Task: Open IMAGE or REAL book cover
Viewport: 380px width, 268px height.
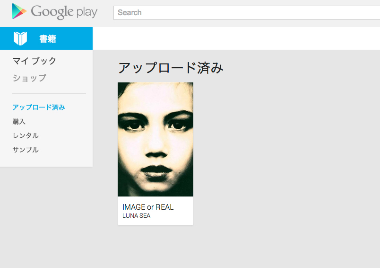Action: [155, 139]
